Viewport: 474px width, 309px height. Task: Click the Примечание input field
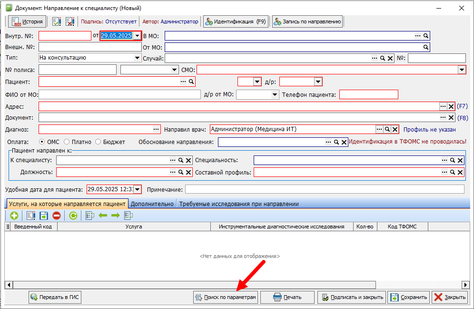(325, 189)
